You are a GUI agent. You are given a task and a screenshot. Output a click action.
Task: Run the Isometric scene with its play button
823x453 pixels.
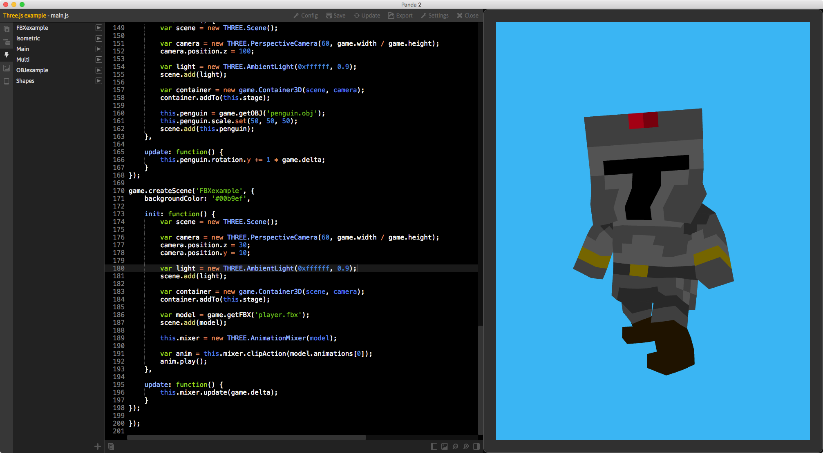99,38
